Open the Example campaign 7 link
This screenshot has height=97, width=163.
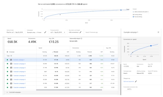20,84
